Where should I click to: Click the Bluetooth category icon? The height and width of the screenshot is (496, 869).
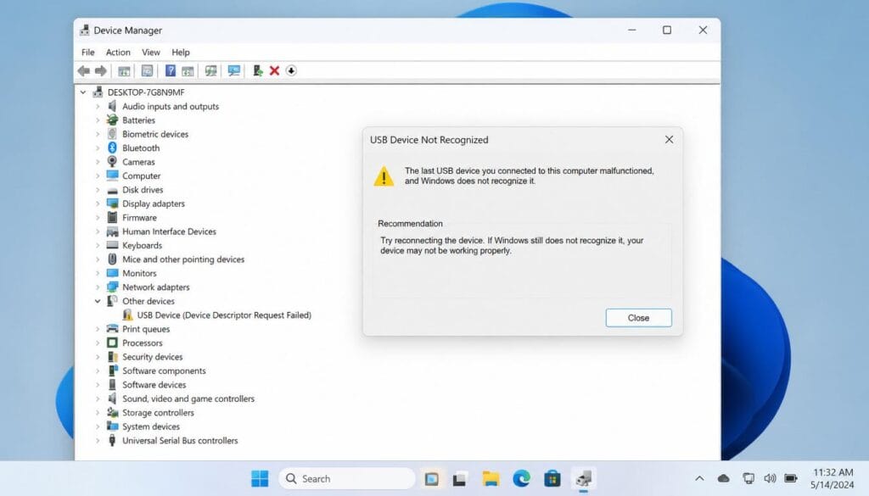click(x=113, y=148)
